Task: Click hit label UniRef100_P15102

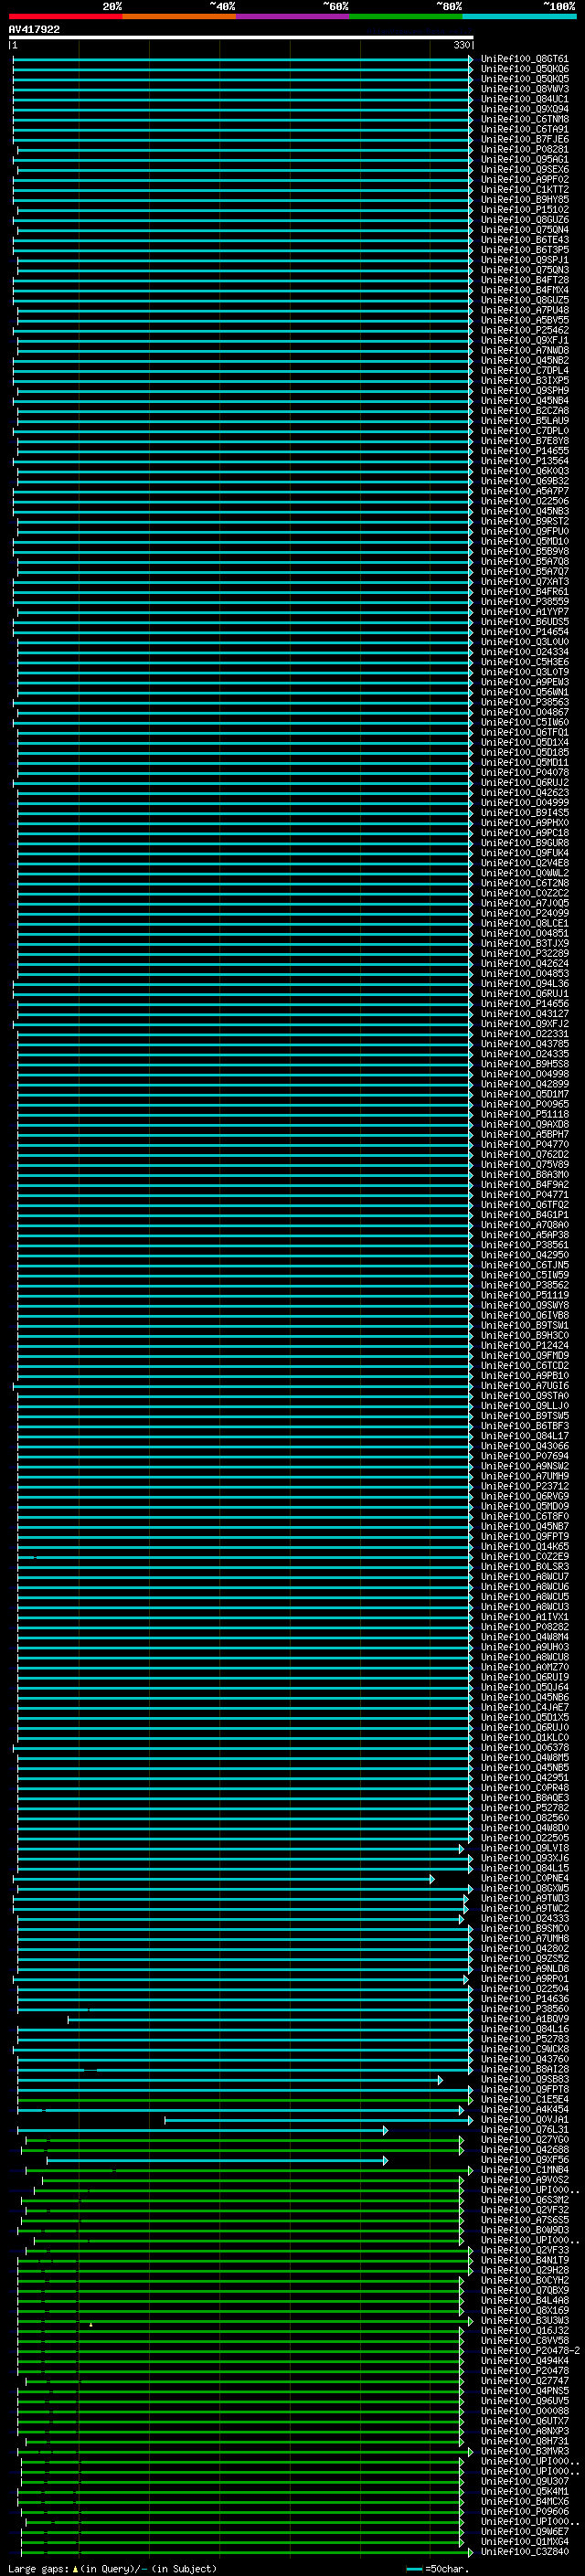Action: 524,209
